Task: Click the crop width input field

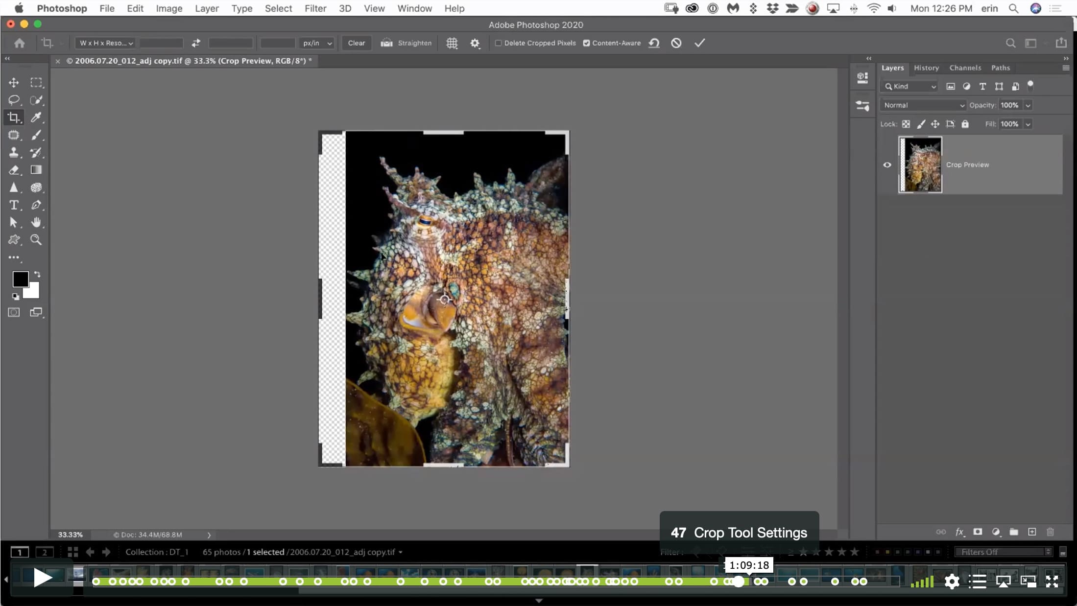Action: (161, 43)
